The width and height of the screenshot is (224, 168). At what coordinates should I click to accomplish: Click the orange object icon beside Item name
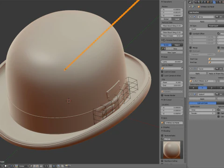[x=162, y=123]
